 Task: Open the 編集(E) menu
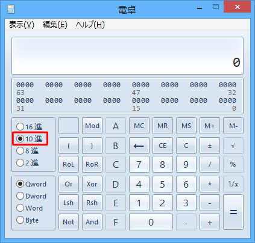point(55,25)
